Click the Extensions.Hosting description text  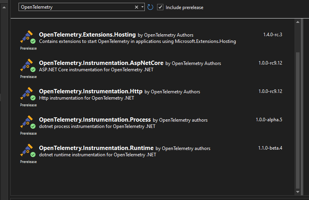(x=137, y=41)
